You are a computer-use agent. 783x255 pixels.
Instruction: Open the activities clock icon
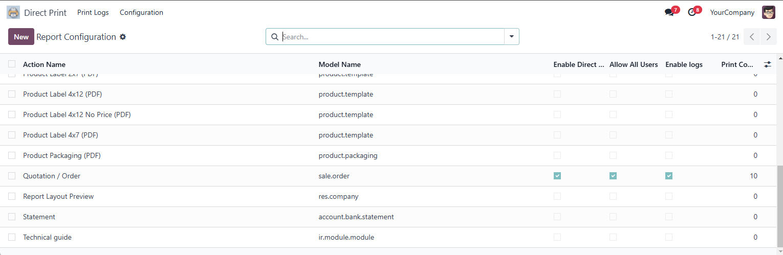coord(692,12)
